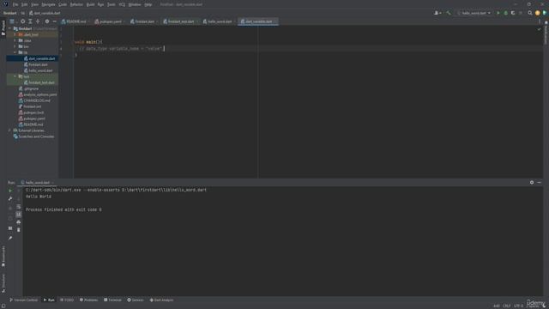This screenshot has width=549, height=309.
Task: Open the Edit menu
Action: click(x=24, y=4)
